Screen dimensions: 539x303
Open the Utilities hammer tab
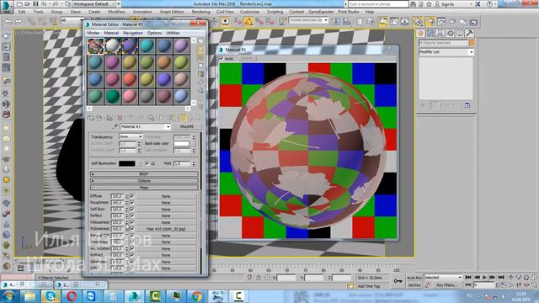coord(469,33)
